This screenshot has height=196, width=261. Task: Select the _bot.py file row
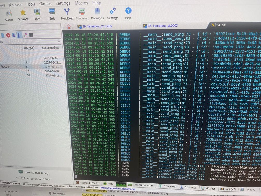click(x=5, y=67)
